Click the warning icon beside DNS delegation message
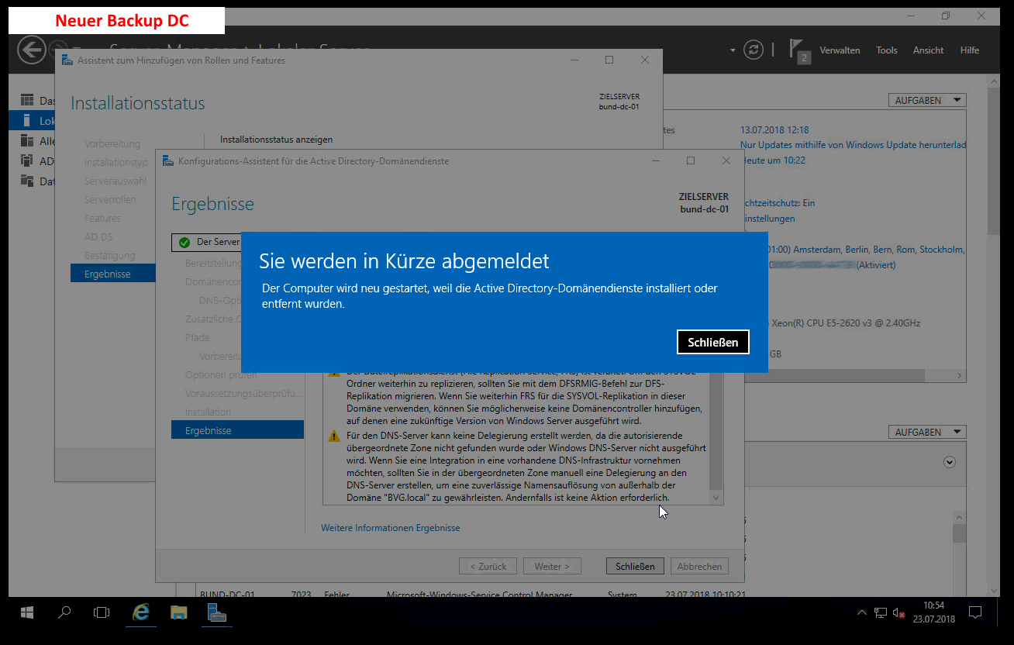Screen dimensions: 1014x645 (x=334, y=436)
